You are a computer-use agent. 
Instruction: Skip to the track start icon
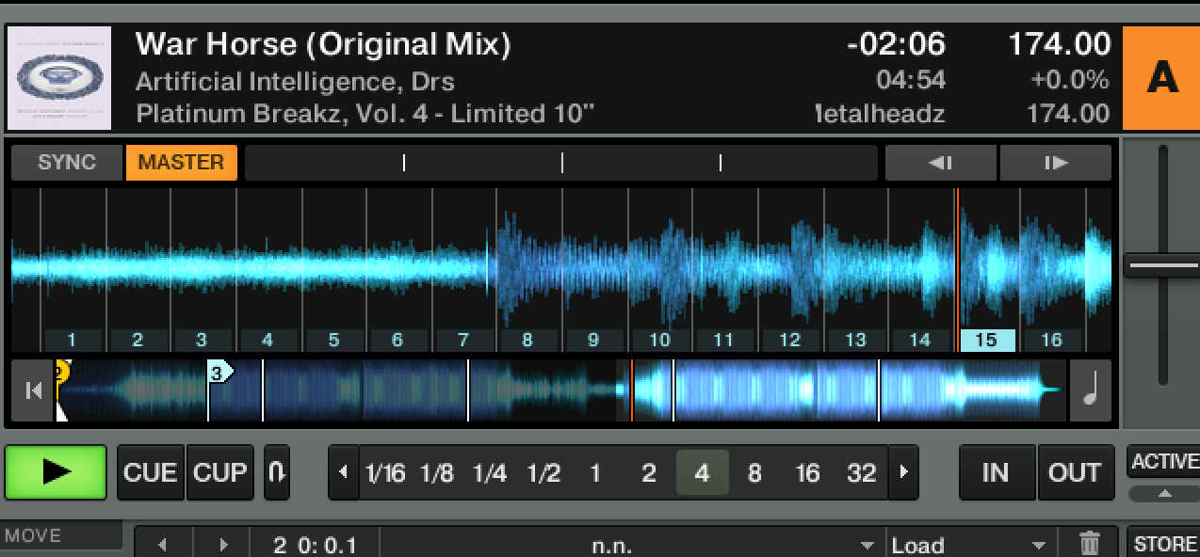click(34, 390)
